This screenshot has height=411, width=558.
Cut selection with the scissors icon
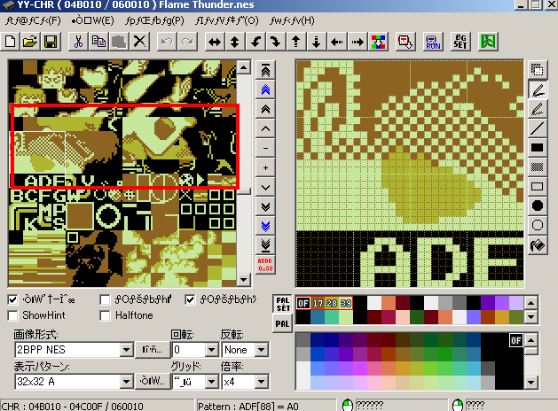78,42
